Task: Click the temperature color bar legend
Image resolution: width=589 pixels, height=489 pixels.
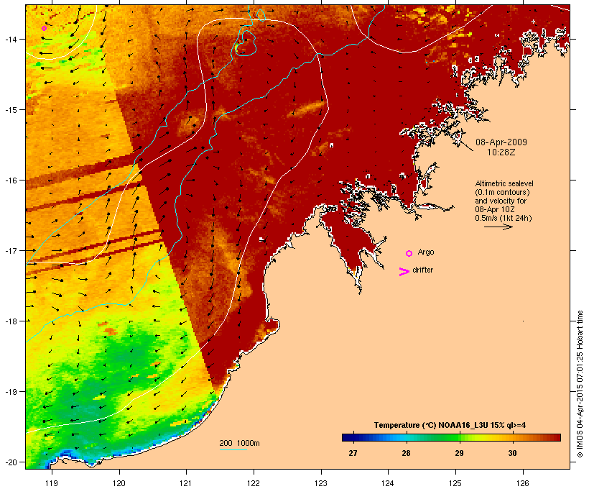Action: (x=451, y=437)
